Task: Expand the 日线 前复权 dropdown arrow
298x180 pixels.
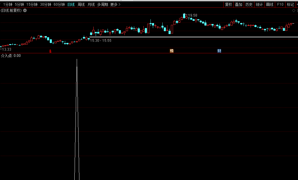Action: pos(25,10)
